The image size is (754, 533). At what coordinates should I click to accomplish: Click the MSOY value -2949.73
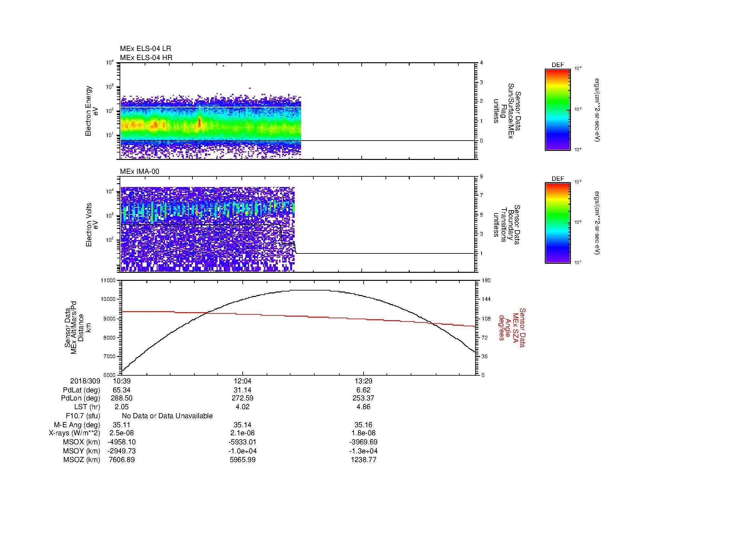122,451
